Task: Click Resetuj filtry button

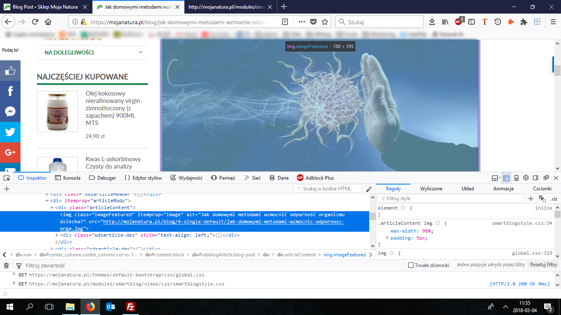Action: (543, 265)
